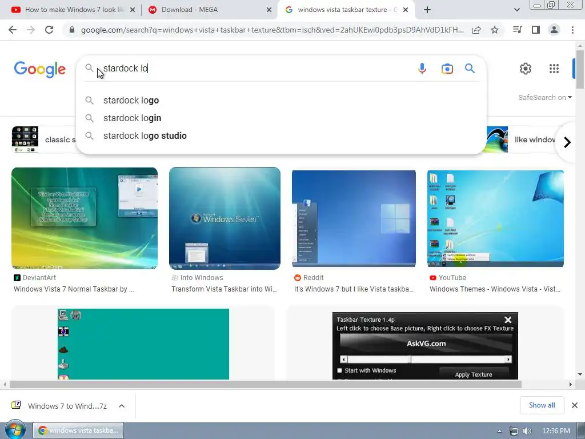Screen dimensions: 585x439
Task: Click Show all downloads
Action: [542, 405]
